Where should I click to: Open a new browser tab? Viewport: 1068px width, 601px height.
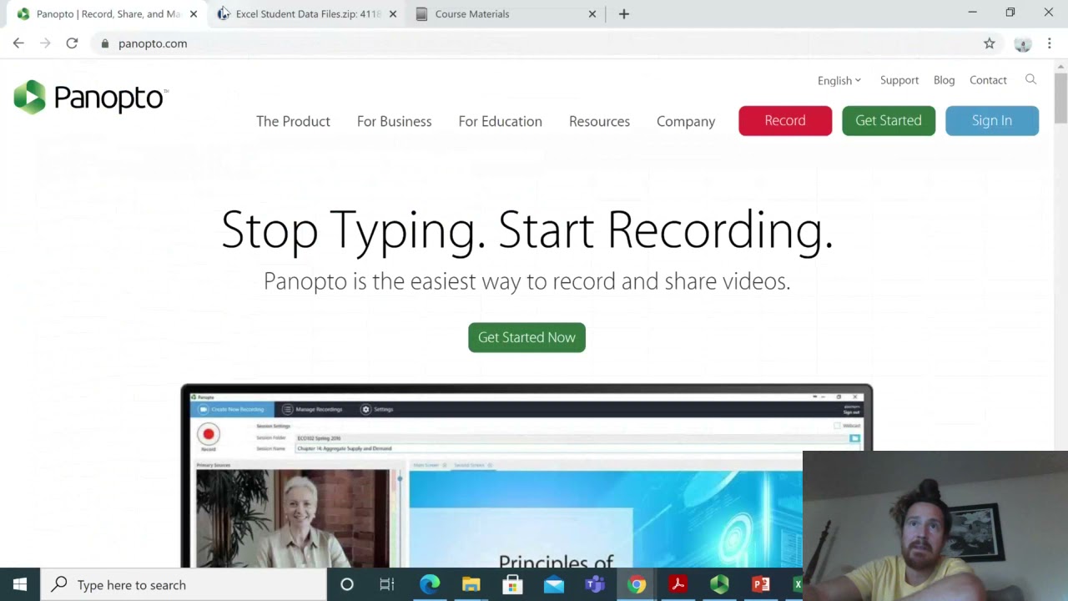[x=623, y=14]
